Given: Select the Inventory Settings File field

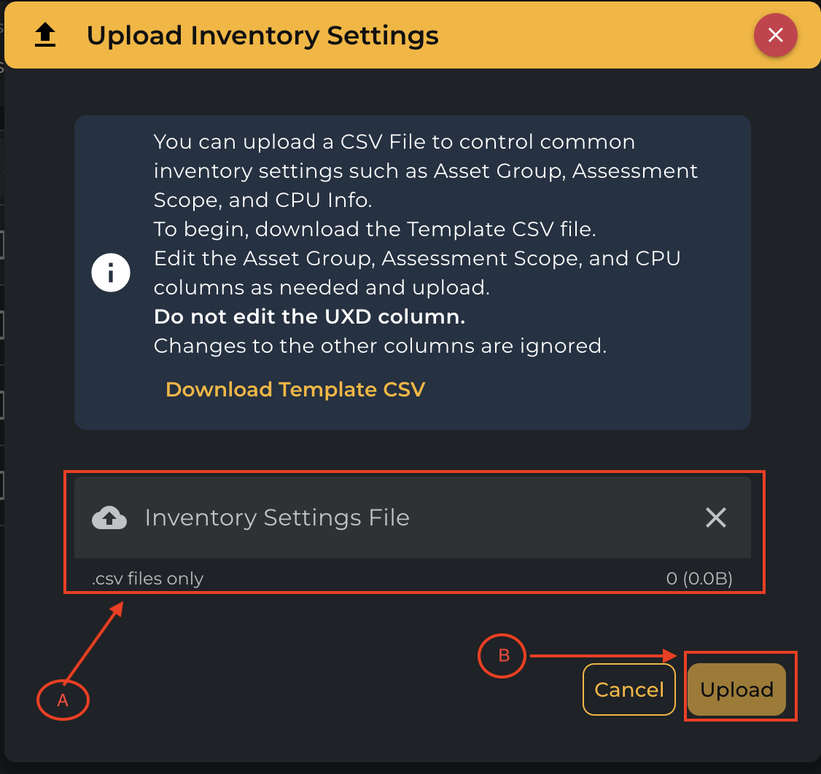Looking at the screenshot, I should (408, 517).
